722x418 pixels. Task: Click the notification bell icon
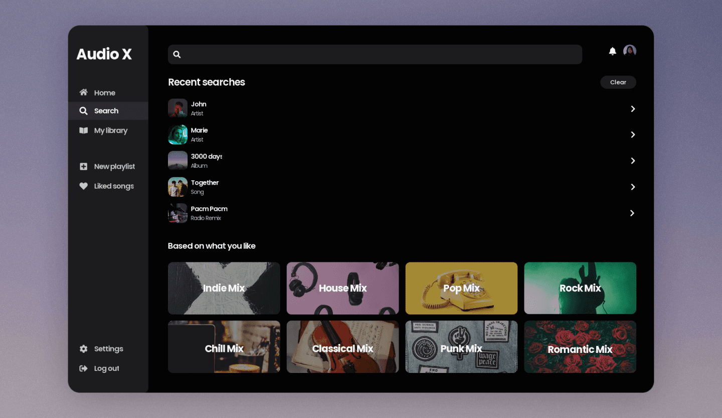point(612,51)
